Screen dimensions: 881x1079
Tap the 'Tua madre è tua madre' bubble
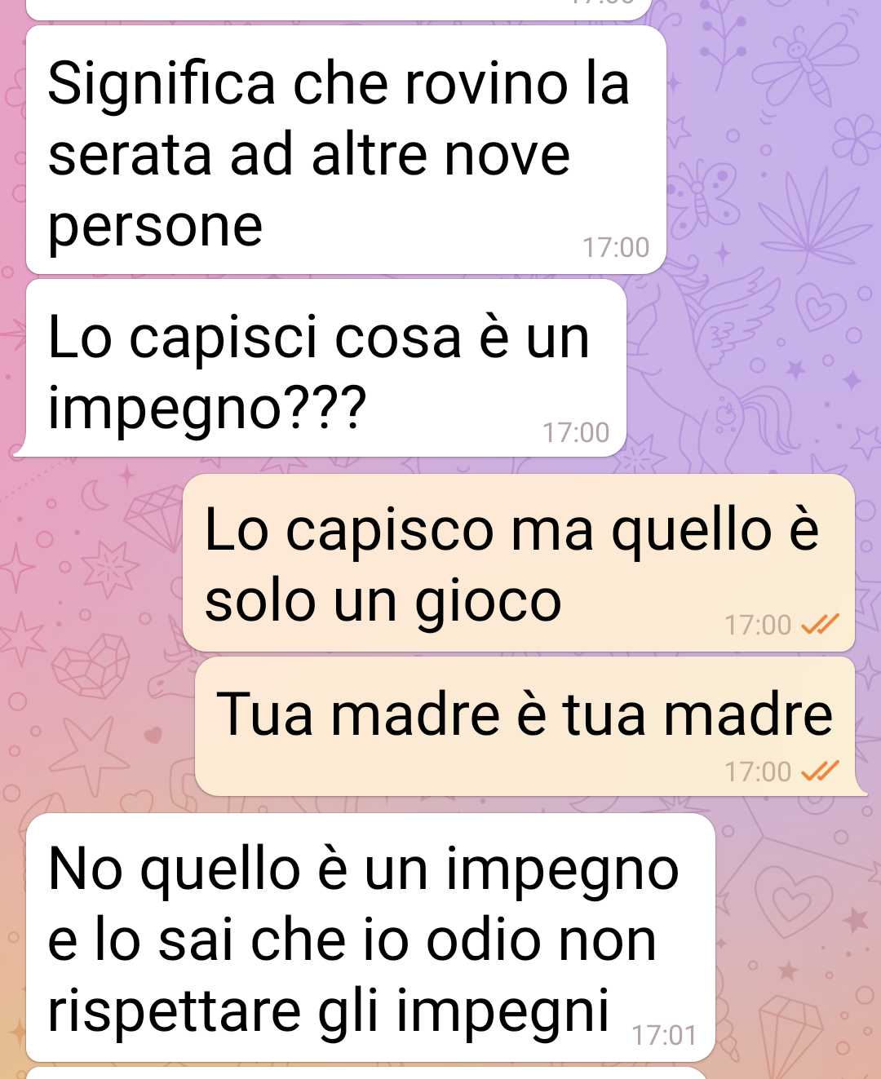[x=525, y=727]
